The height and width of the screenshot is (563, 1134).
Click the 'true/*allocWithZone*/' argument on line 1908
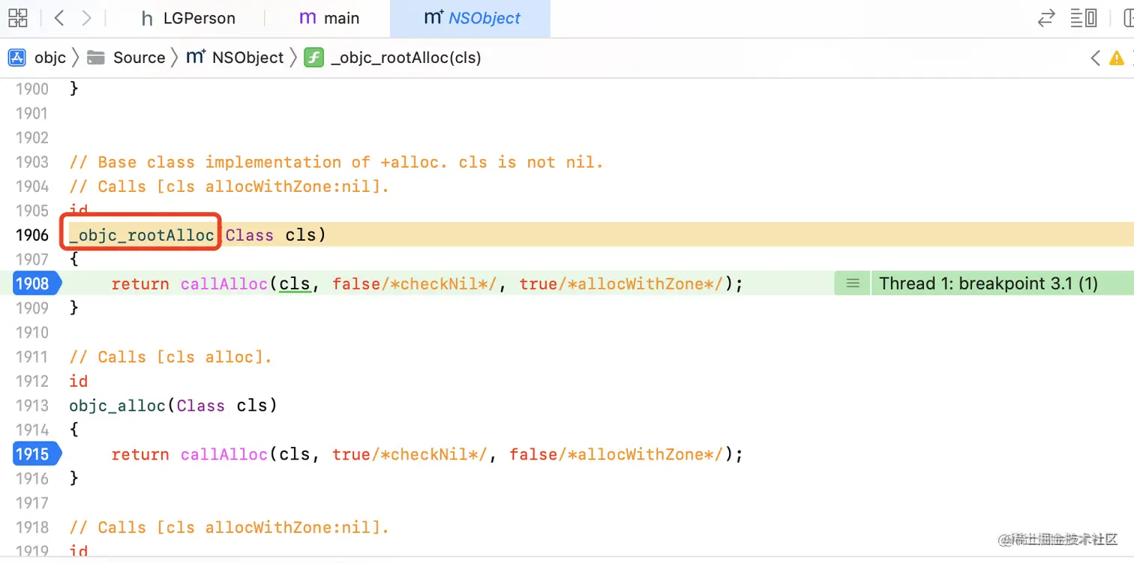(x=622, y=284)
